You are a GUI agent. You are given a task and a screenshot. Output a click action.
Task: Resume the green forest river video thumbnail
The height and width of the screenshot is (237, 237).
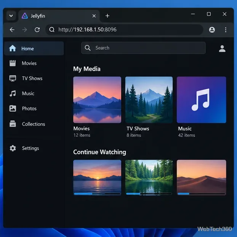[x=149, y=177]
